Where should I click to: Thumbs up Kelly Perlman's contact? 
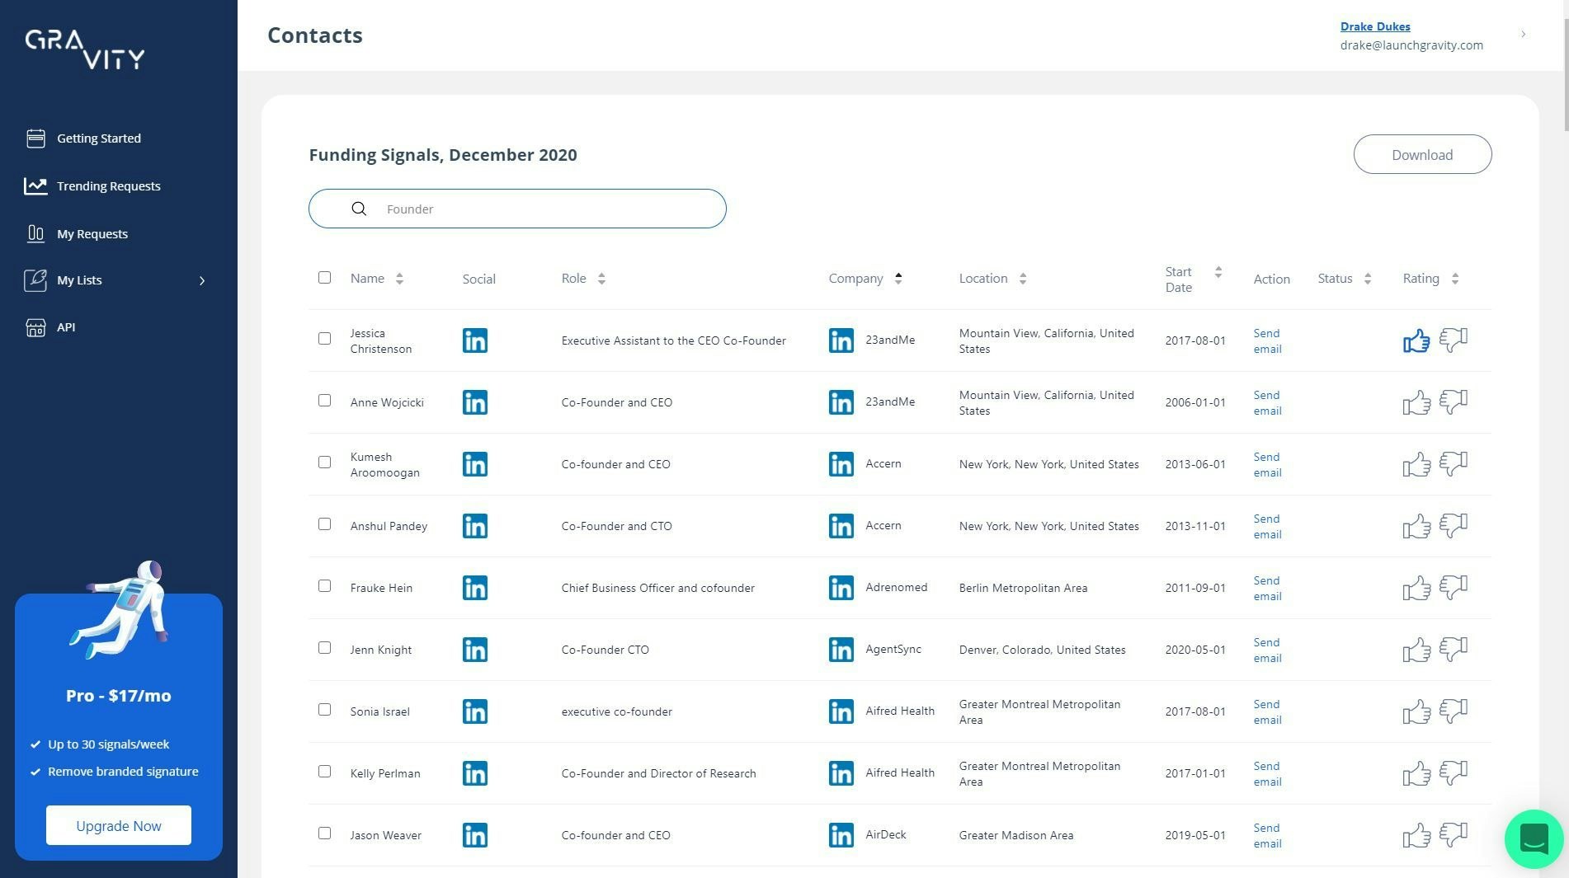pos(1416,772)
